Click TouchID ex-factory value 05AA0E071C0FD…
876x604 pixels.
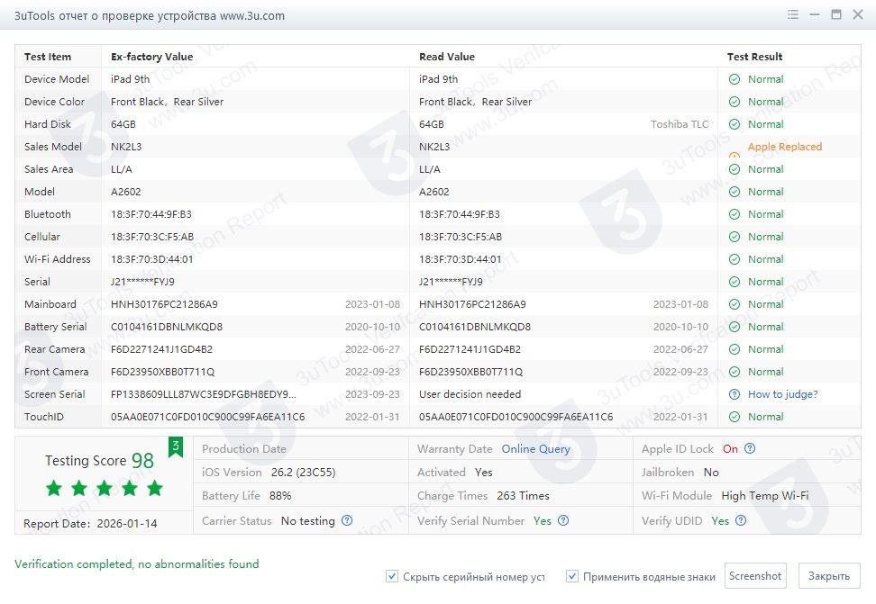point(208,417)
